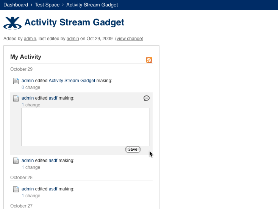Focus the comment text area

(x=86, y=127)
